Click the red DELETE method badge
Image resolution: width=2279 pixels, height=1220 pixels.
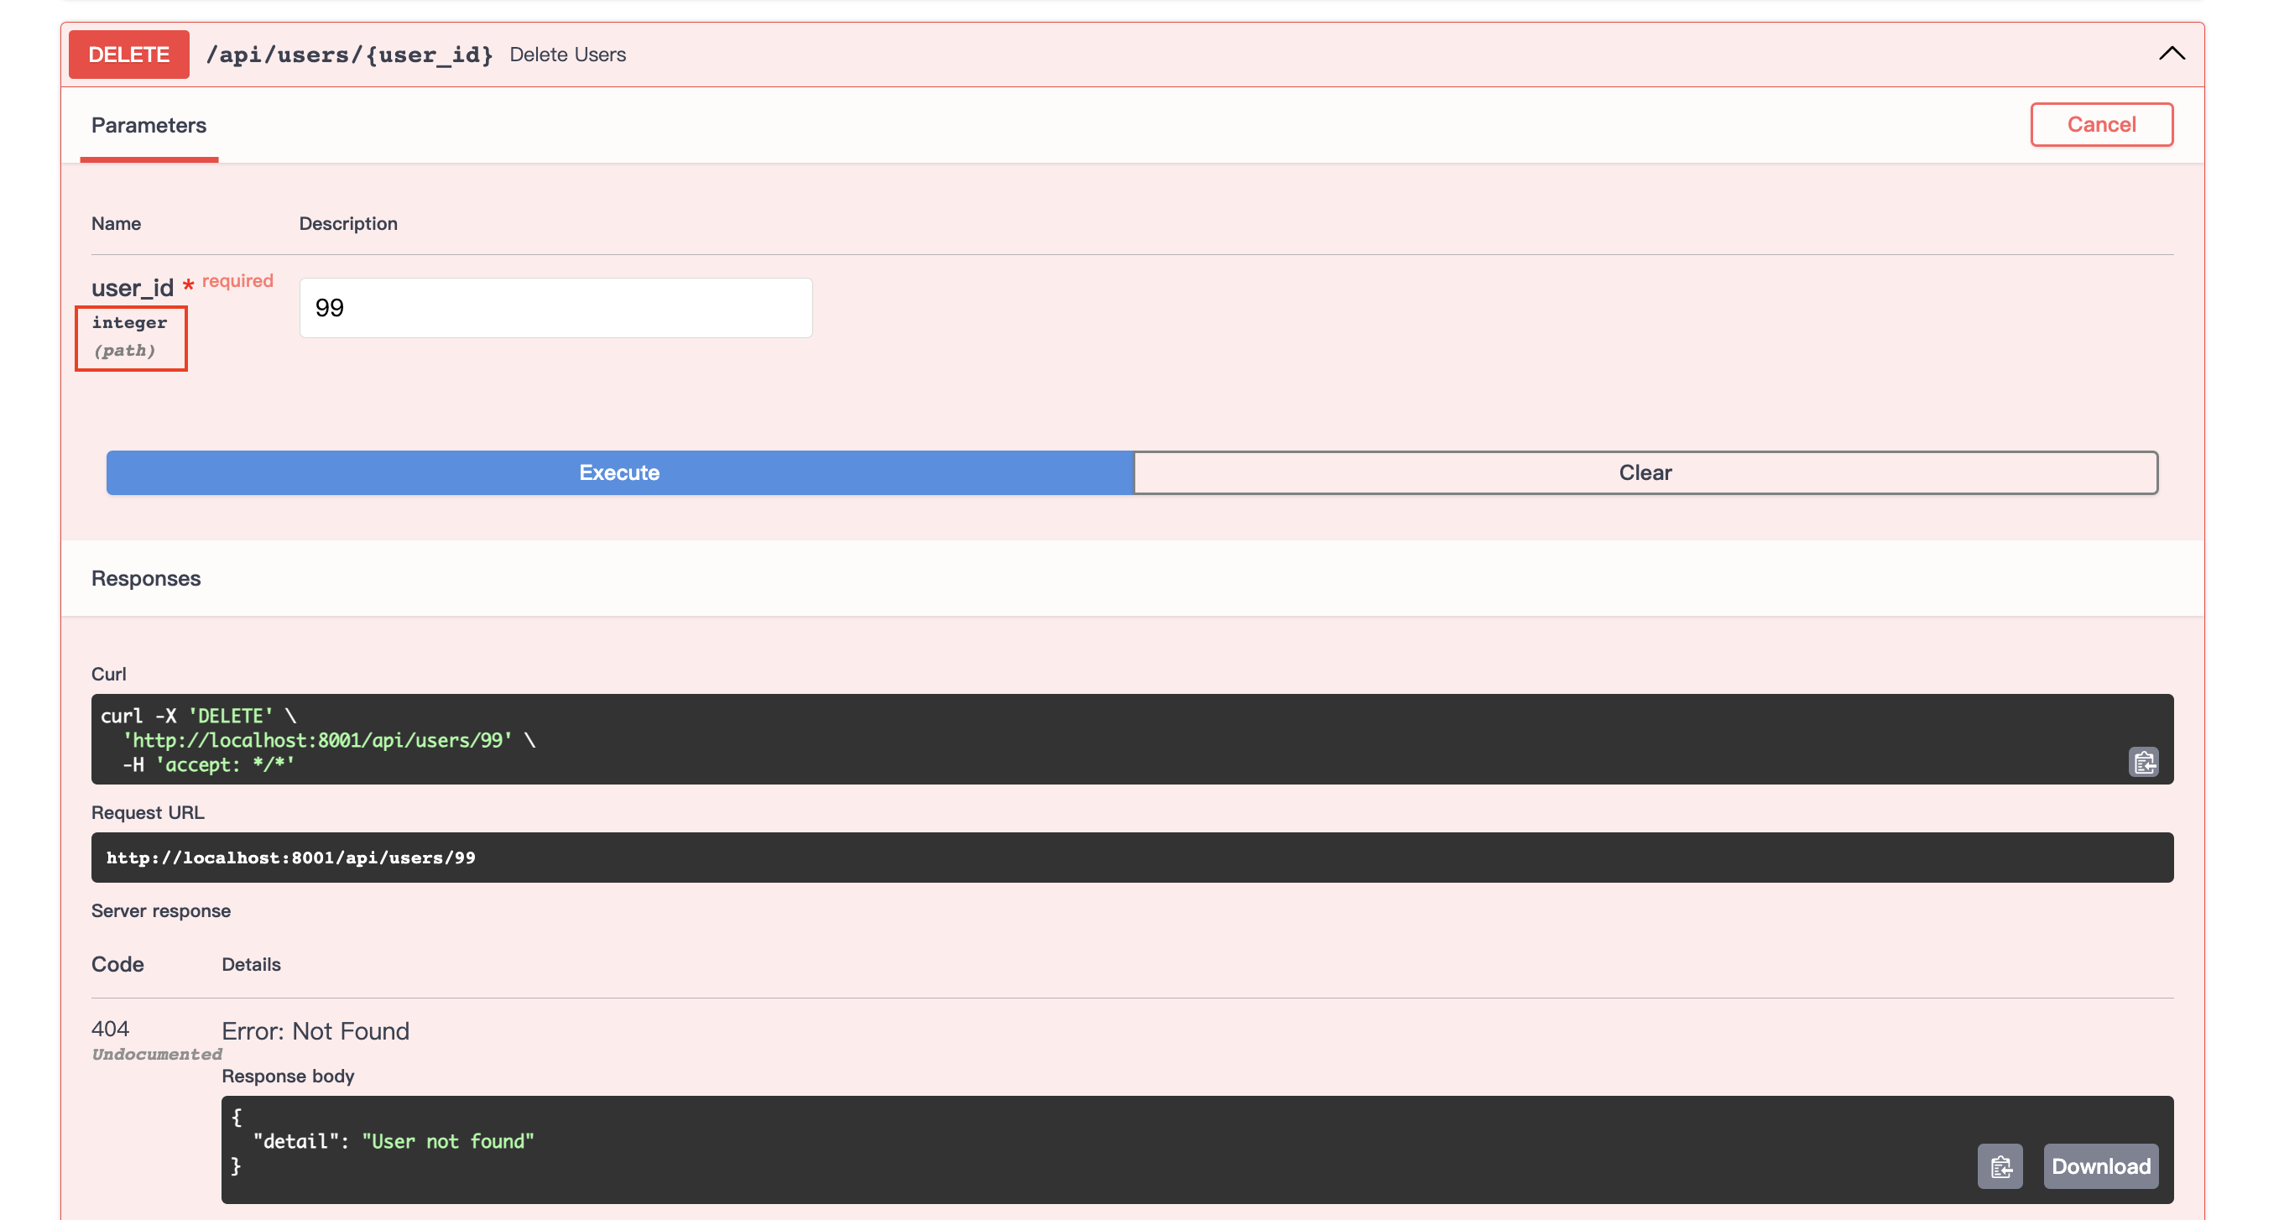coord(129,54)
